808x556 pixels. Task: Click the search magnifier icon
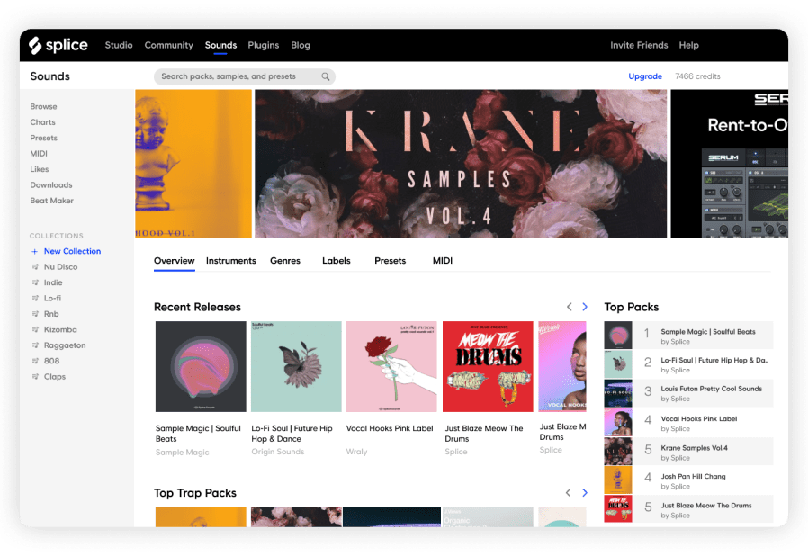[x=326, y=76]
